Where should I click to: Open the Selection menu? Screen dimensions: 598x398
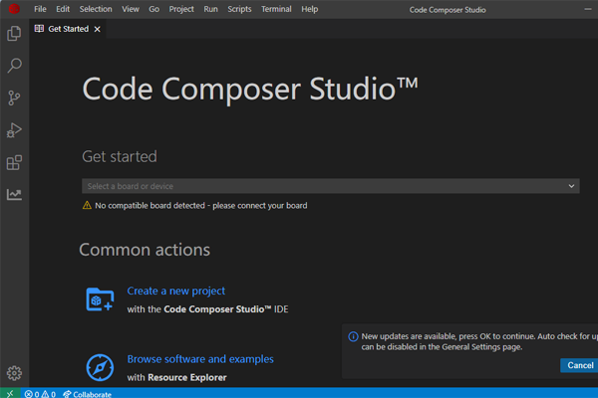pos(96,9)
